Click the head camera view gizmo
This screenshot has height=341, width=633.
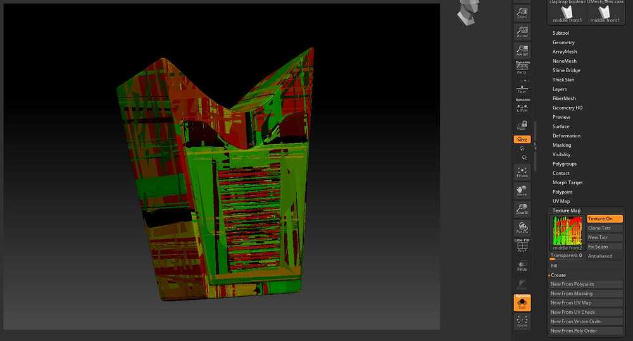[x=468, y=12]
